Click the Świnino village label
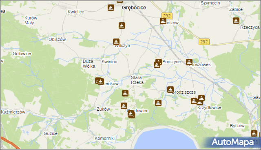 (x=109, y=62)
